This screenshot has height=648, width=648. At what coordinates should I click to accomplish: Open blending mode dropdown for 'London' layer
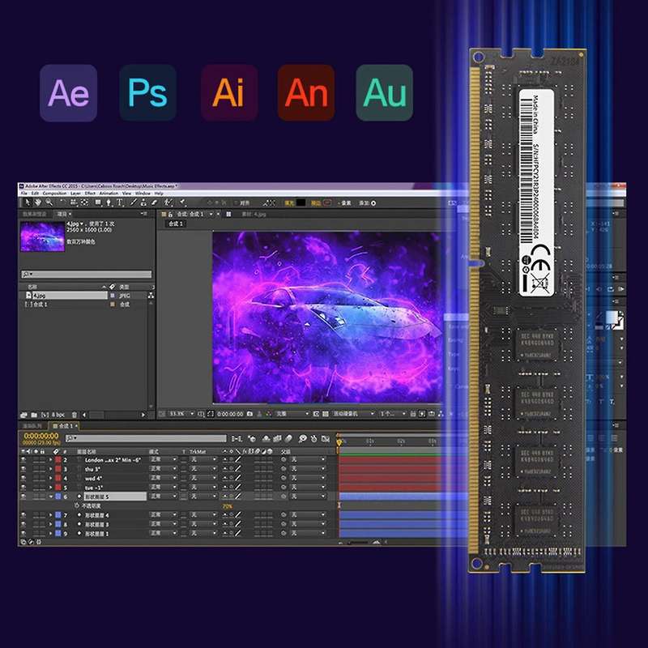coord(164,459)
